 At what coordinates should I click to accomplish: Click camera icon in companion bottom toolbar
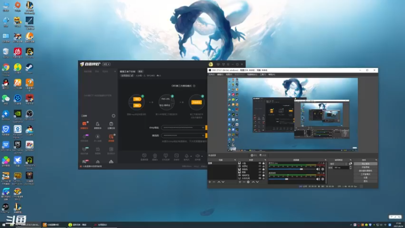(155, 157)
